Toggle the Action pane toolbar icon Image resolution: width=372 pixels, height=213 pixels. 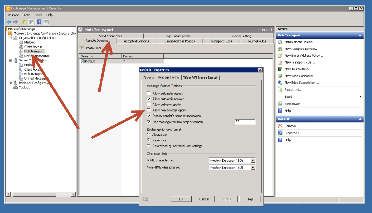pos(46,22)
